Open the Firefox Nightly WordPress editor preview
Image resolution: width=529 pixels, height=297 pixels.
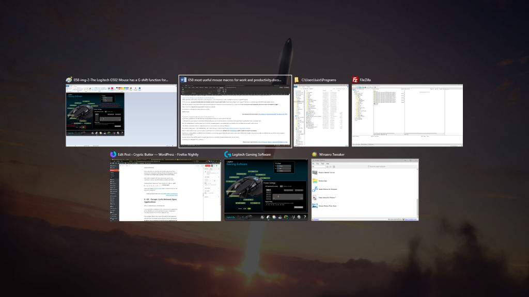coord(165,190)
